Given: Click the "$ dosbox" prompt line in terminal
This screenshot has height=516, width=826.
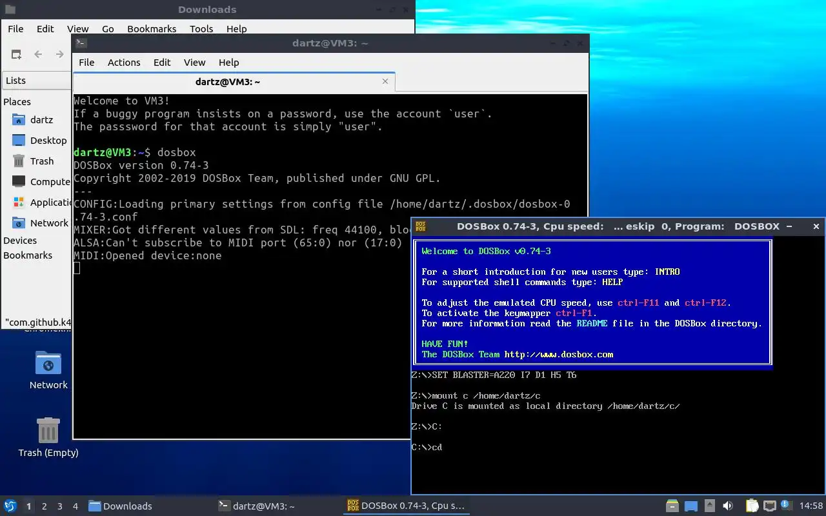Looking at the screenshot, I should pyautogui.click(x=134, y=152).
